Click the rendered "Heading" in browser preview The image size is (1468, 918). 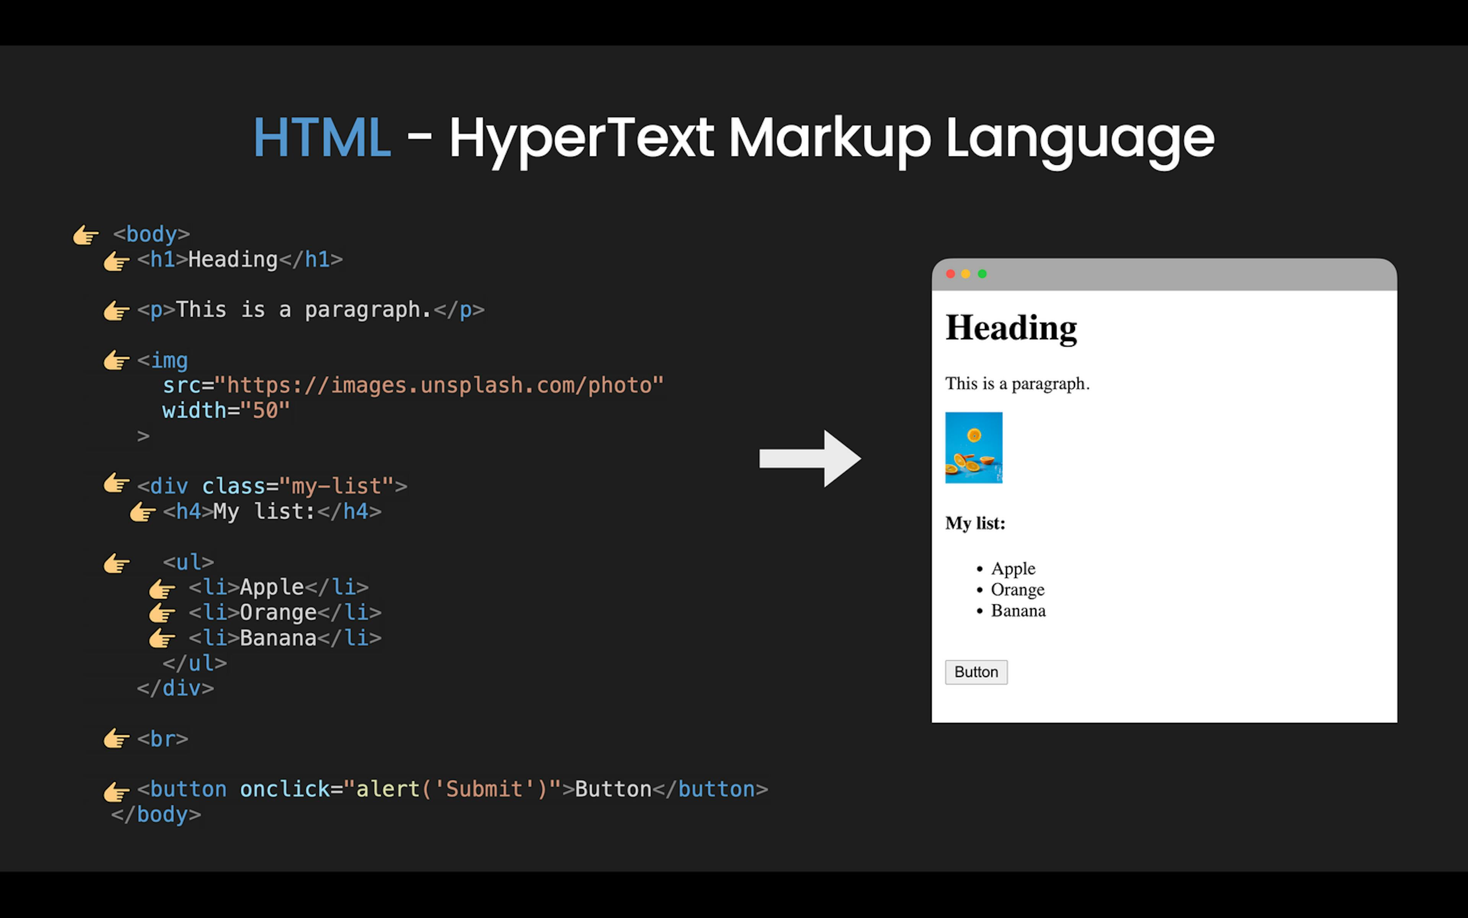pyautogui.click(x=1011, y=329)
